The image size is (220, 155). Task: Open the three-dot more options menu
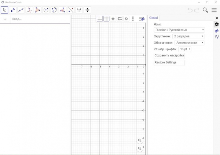point(133,19)
